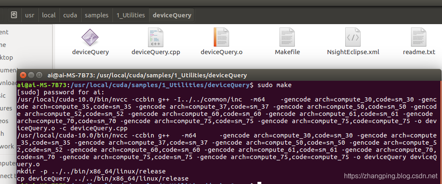Go to the usr path segment
442x184 pixels.
pyautogui.click(x=30, y=15)
